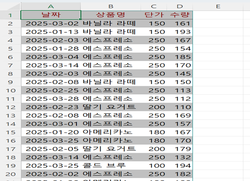Select column D header
This screenshot has height=181, width=250.
(180, 7)
